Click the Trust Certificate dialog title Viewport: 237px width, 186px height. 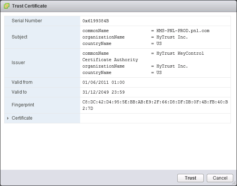tap(29, 6)
